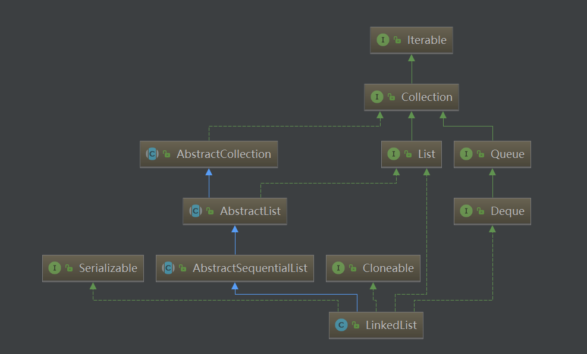Click the class icon on LinkedList node
587x354 pixels.
coord(341,325)
